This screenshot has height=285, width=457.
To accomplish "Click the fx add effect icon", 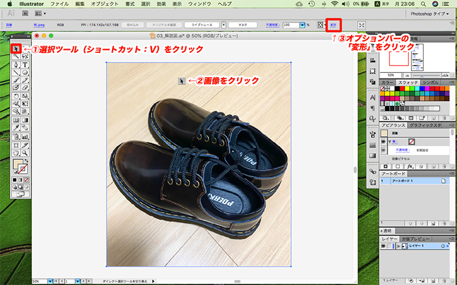I will (411, 165).
